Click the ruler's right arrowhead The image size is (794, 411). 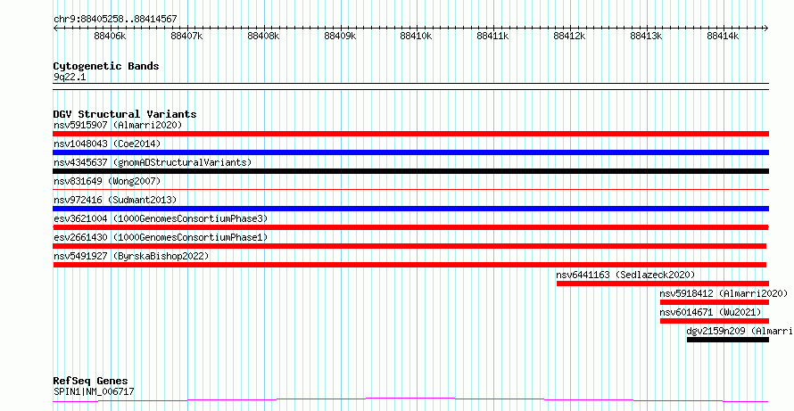[x=766, y=29]
